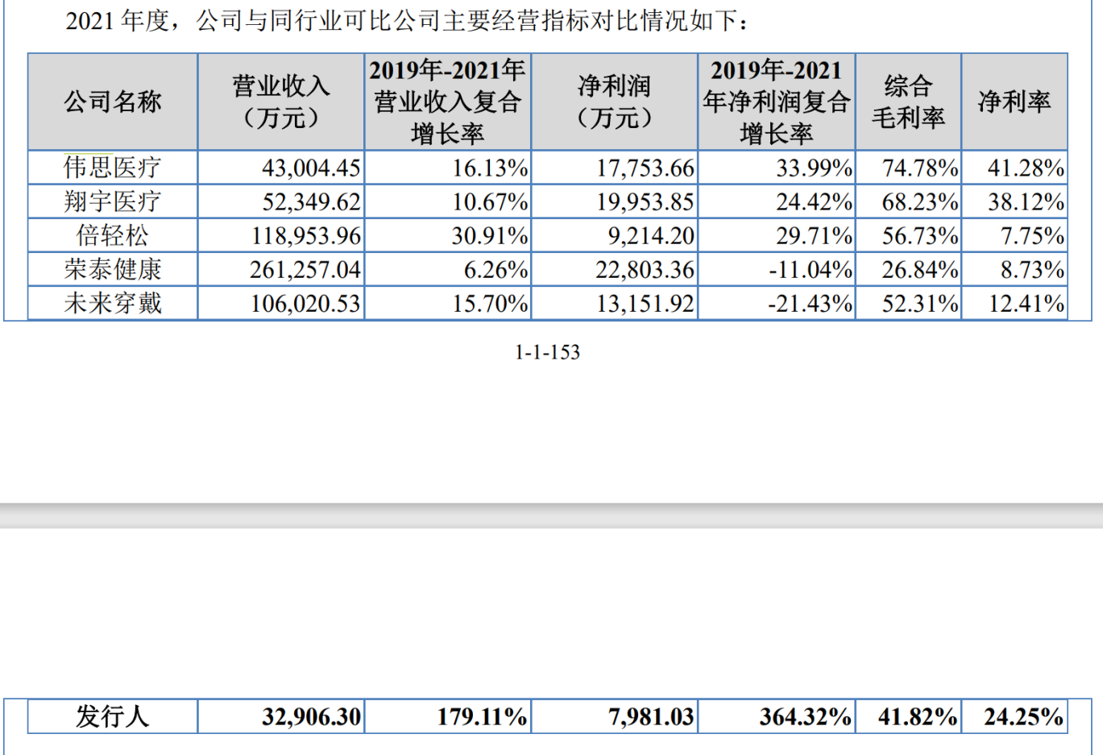This screenshot has width=1103, height=755.
Task: Click issuer revenue 32,906.30
Action: coord(312,716)
